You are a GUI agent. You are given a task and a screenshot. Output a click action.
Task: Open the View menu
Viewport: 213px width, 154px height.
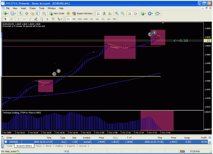[x=15, y=8]
